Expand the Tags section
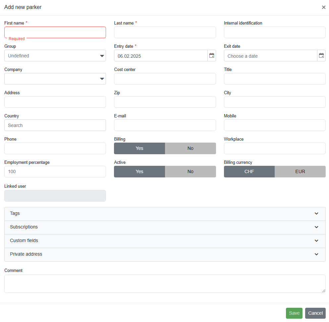The height and width of the screenshot is (322, 329). pos(165,214)
